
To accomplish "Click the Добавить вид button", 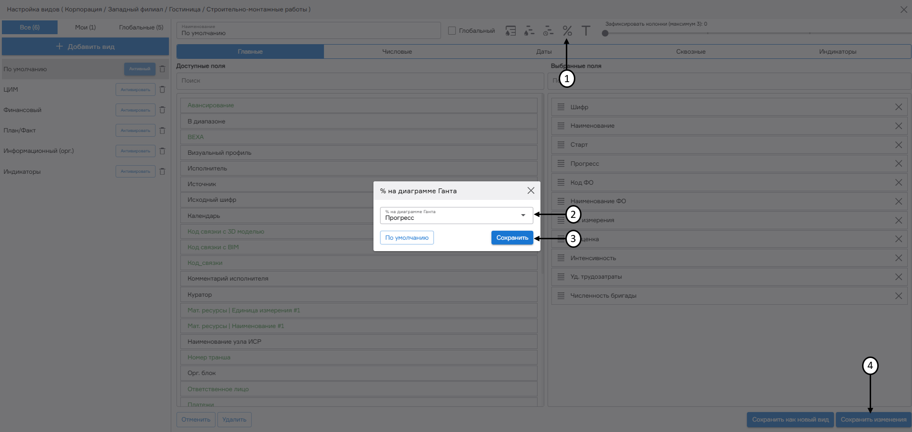I will [86, 47].
